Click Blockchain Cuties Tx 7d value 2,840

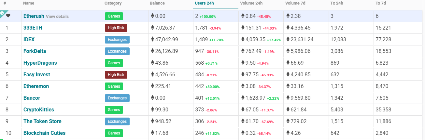coord(382,133)
